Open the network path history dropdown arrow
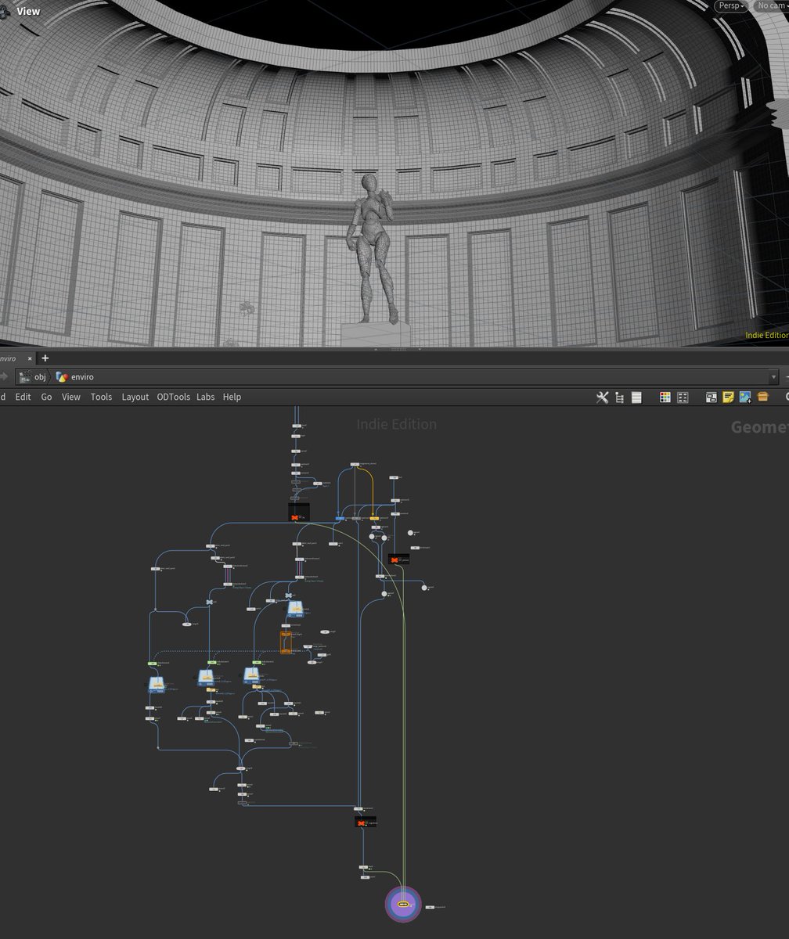 (773, 377)
